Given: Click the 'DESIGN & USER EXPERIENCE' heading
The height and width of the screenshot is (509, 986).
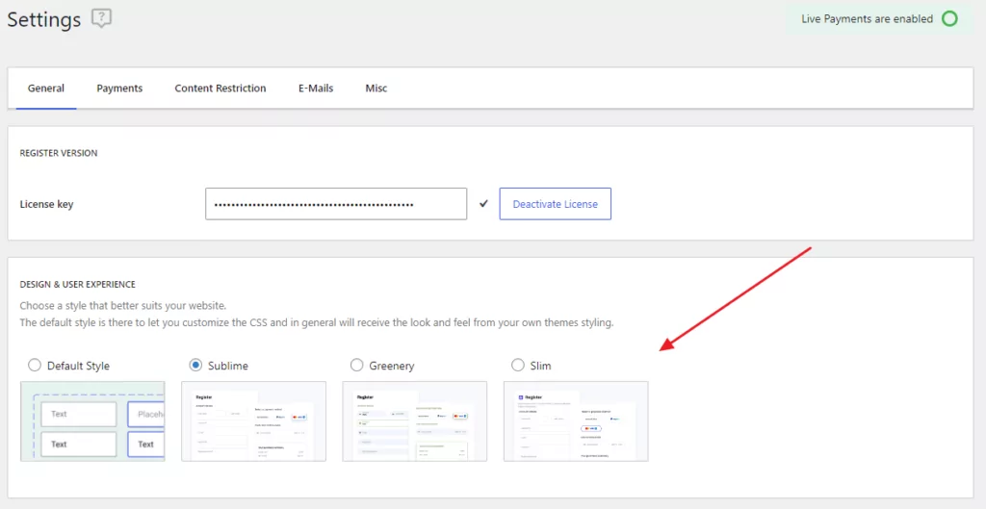Looking at the screenshot, I should 77,284.
